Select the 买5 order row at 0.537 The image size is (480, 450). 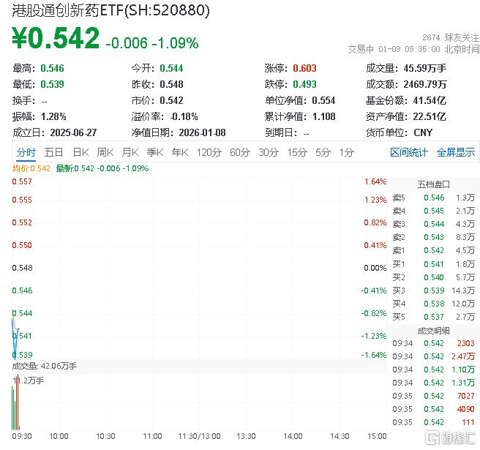tap(433, 317)
